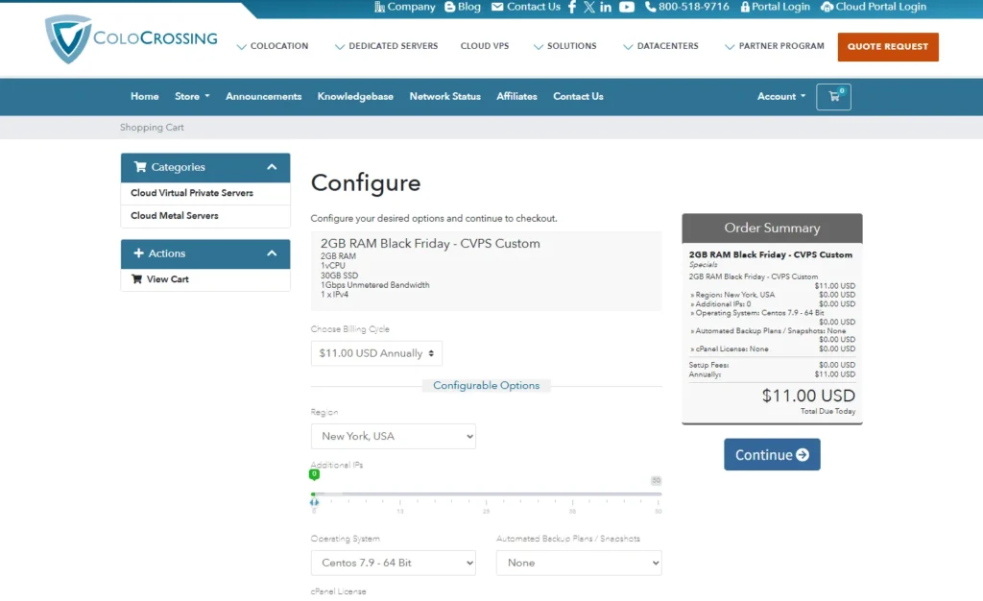
Task: Open the Region dropdown showing New York
Action: coord(393,436)
